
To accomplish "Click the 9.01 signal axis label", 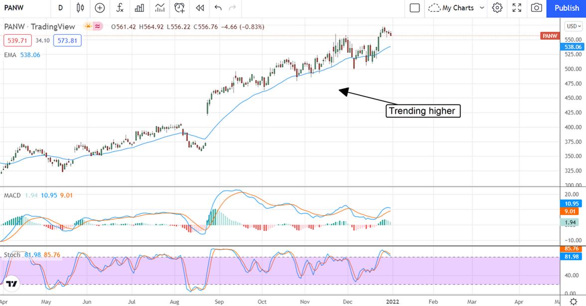I will click(570, 211).
